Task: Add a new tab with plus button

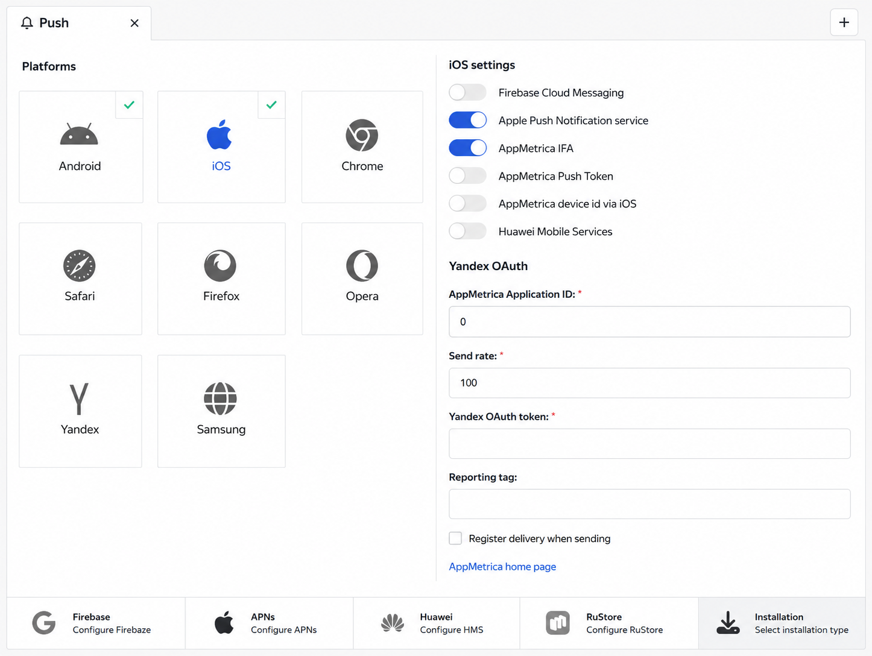Action: tap(844, 22)
